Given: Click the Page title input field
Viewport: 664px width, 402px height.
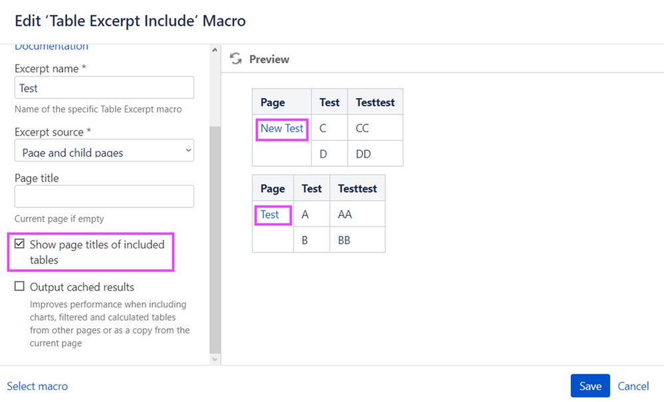Looking at the screenshot, I should (x=104, y=196).
